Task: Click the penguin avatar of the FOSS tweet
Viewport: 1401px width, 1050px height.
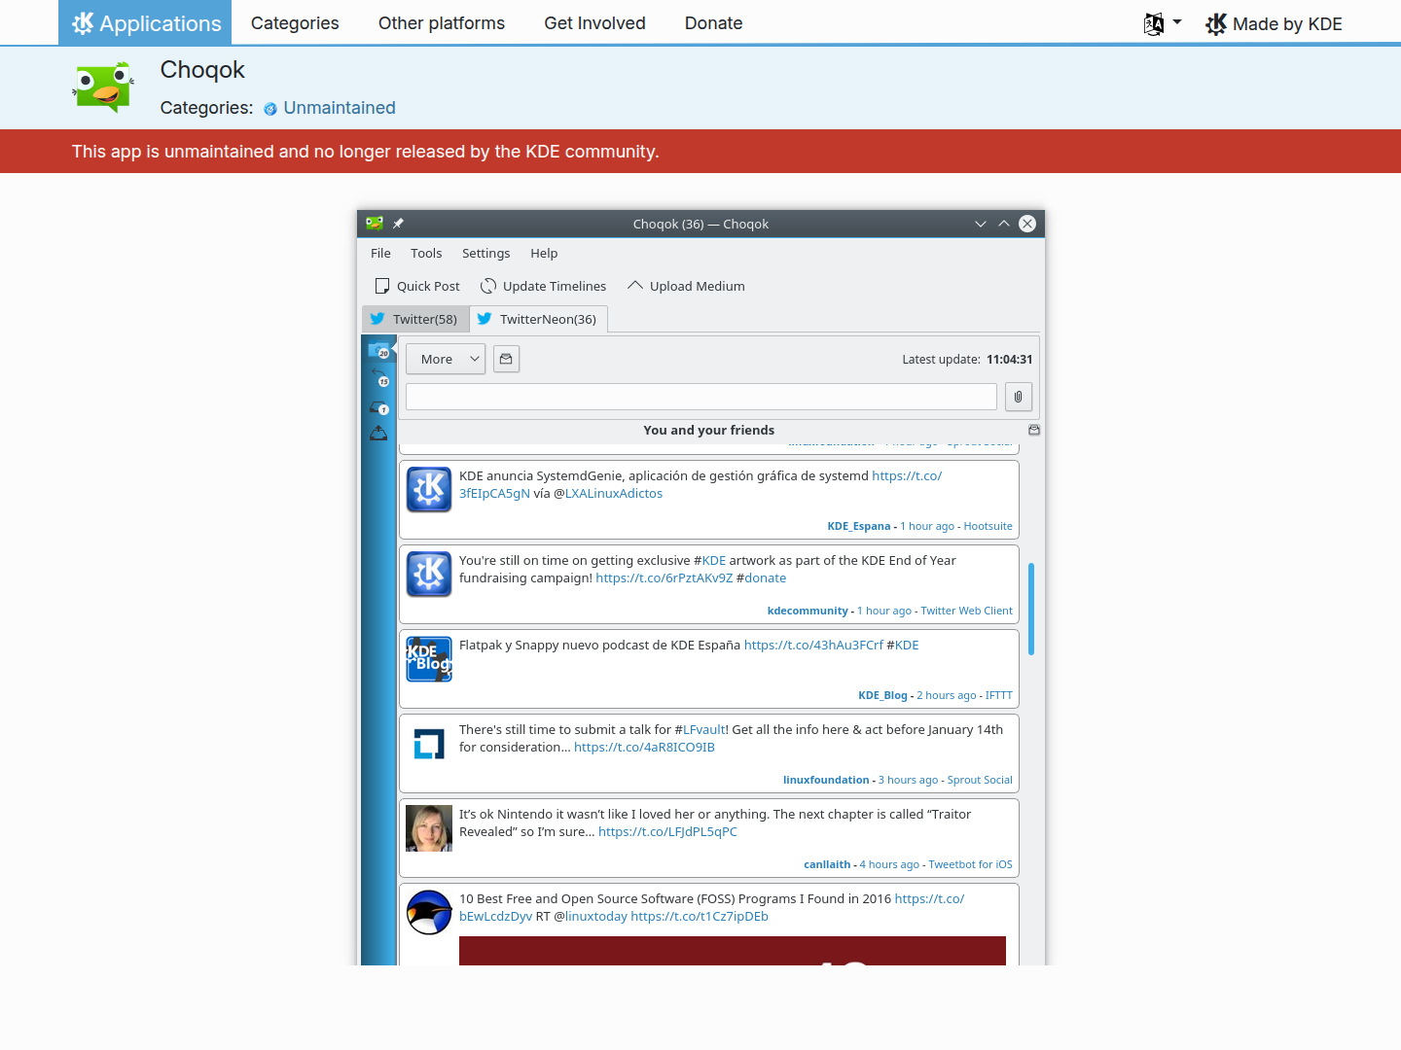Action: [429, 912]
